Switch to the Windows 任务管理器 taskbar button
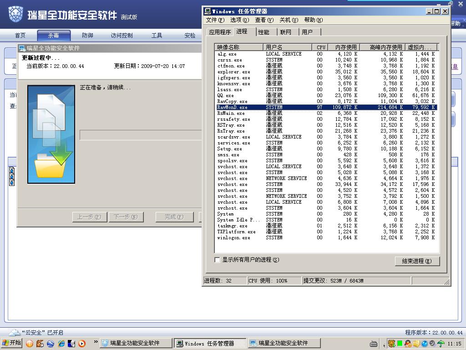Image resolution: width=466 pixels, height=350 pixels. coord(210,343)
